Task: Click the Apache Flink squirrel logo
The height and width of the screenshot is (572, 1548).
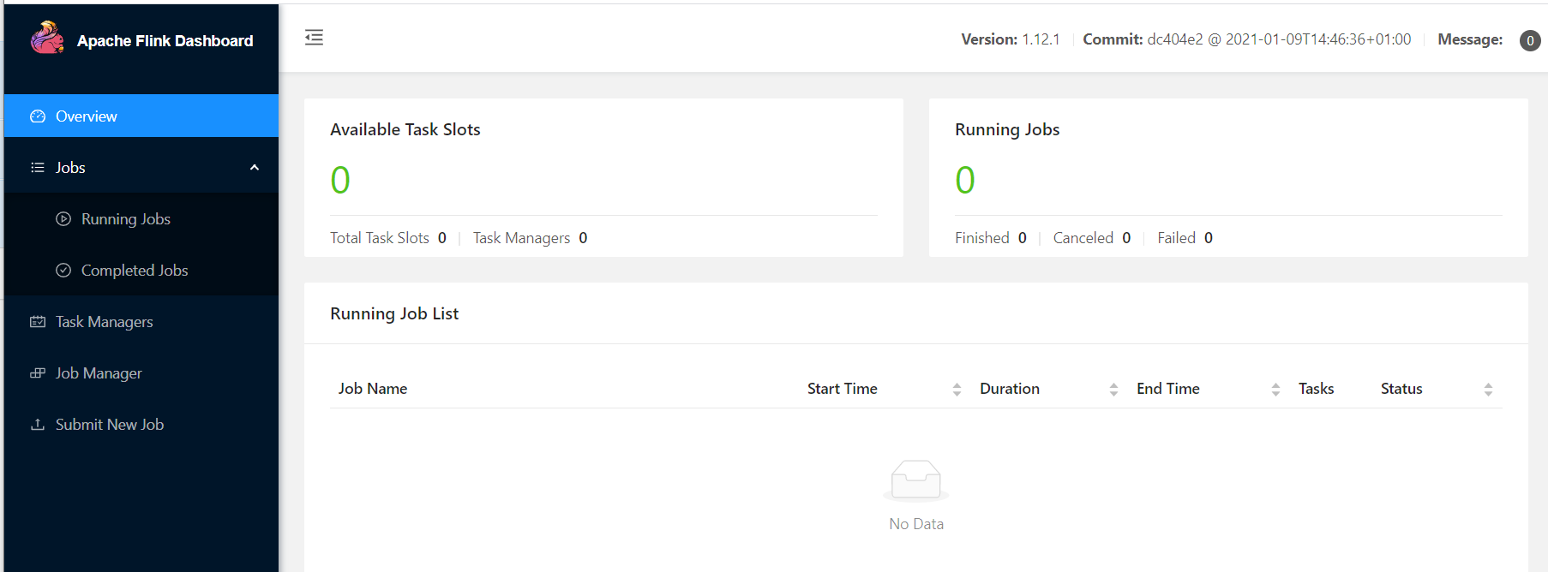Action: tap(47, 39)
